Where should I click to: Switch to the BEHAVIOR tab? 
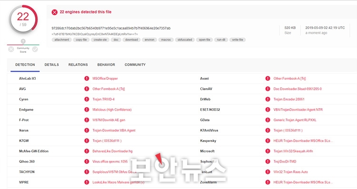(x=106, y=65)
